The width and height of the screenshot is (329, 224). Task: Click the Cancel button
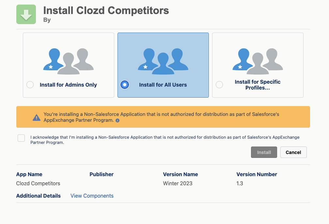pos(293,152)
